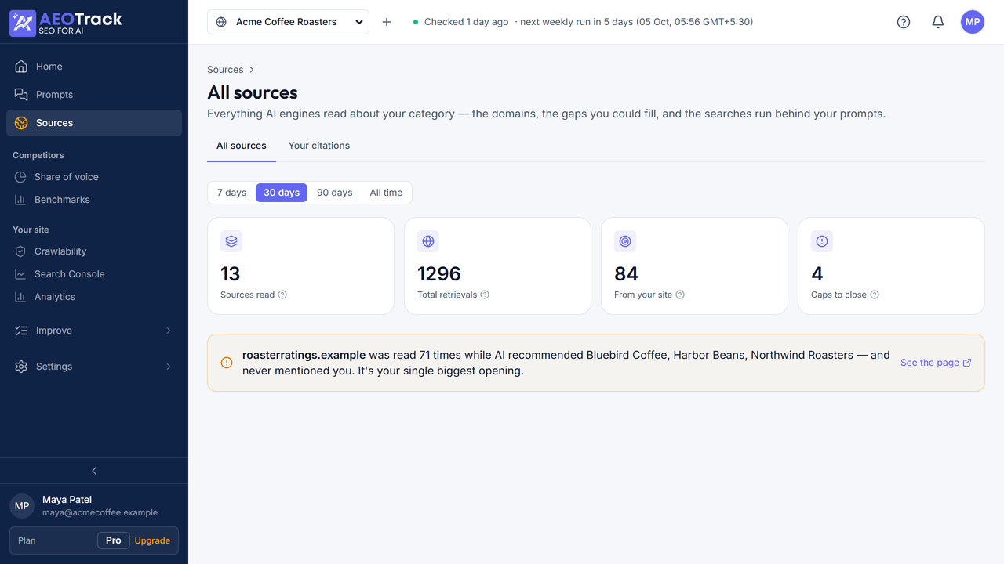Click the target icon on From your site card
Image resolution: width=1004 pixels, height=564 pixels.
[625, 241]
